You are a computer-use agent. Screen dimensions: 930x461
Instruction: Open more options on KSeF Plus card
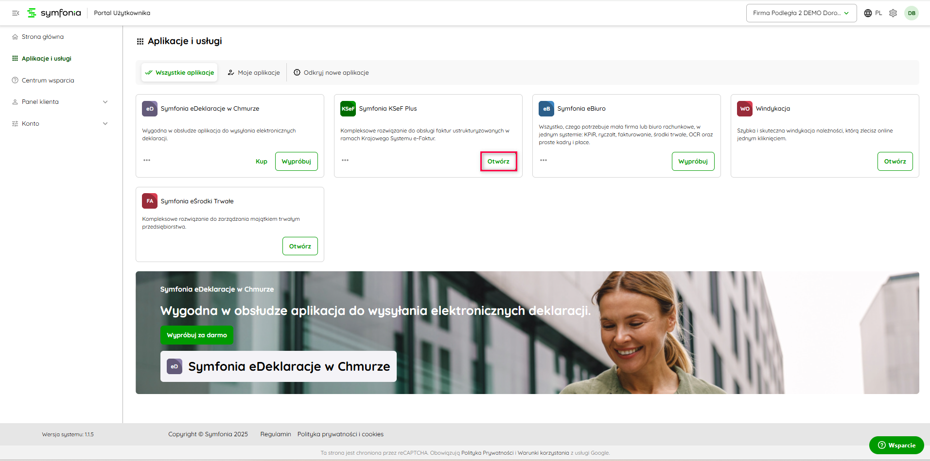345,160
